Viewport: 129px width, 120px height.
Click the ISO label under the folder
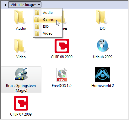coord(102,28)
